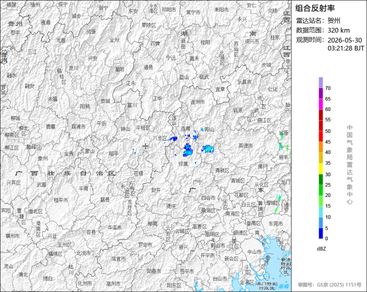Click the title text 组合反射率
The image size is (367, 292).
315,8
